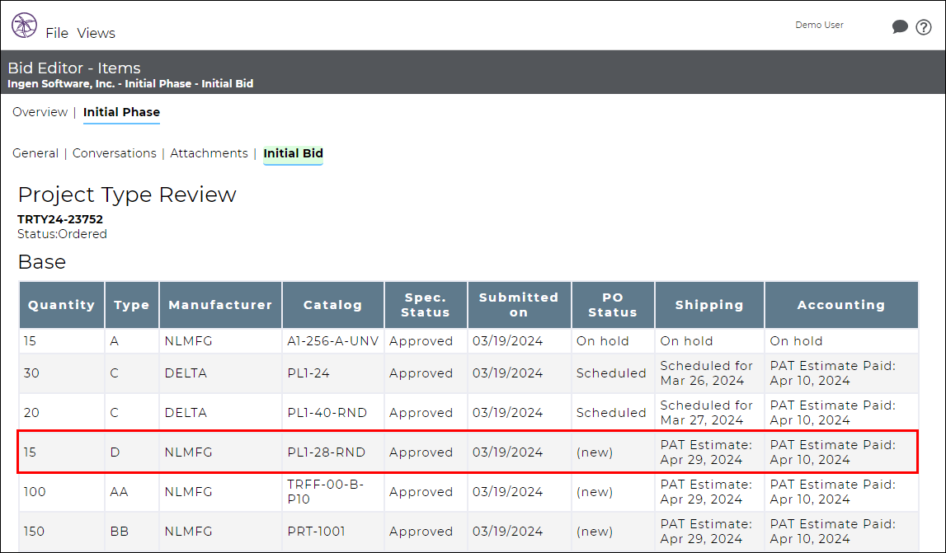Screen dimensions: 946x553
Task: Click the Demo User account link
Action: [x=819, y=25]
